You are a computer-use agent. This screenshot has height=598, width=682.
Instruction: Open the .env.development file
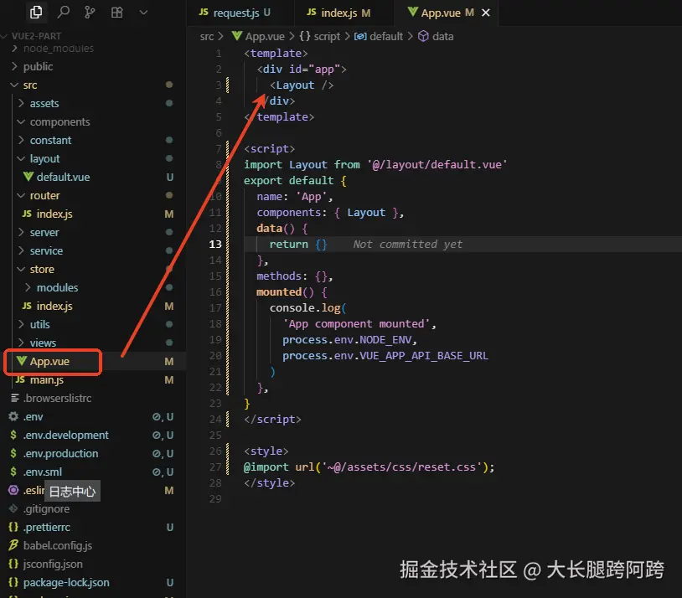65,435
